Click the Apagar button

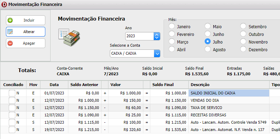25,43
